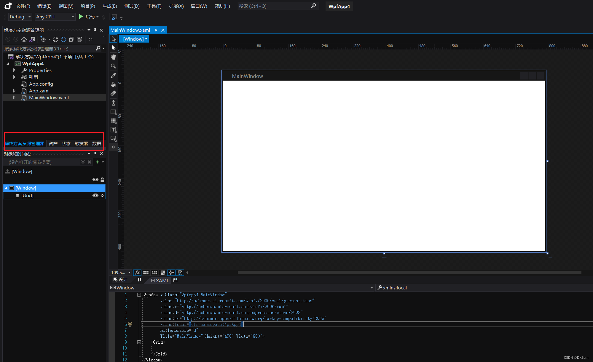Image resolution: width=593 pixels, height=362 pixels.
Task: Open the 调试(D) menu
Action: pos(132,6)
